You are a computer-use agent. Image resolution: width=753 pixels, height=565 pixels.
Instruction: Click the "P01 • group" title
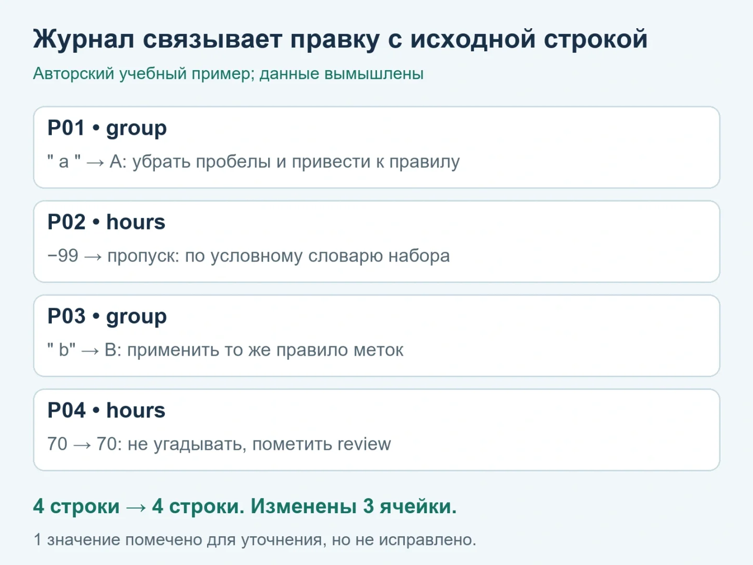point(107,128)
